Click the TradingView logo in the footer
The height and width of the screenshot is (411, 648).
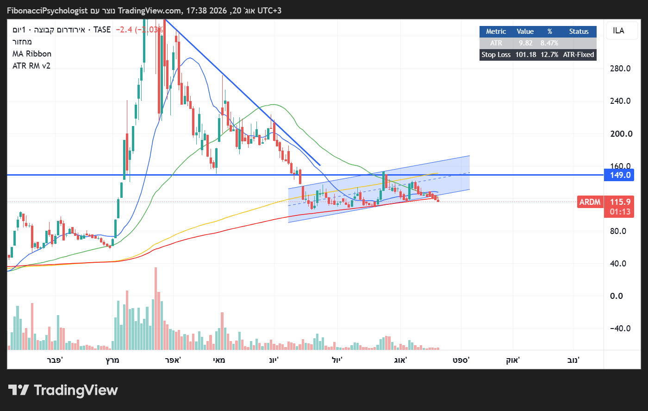[x=63, y=390]
